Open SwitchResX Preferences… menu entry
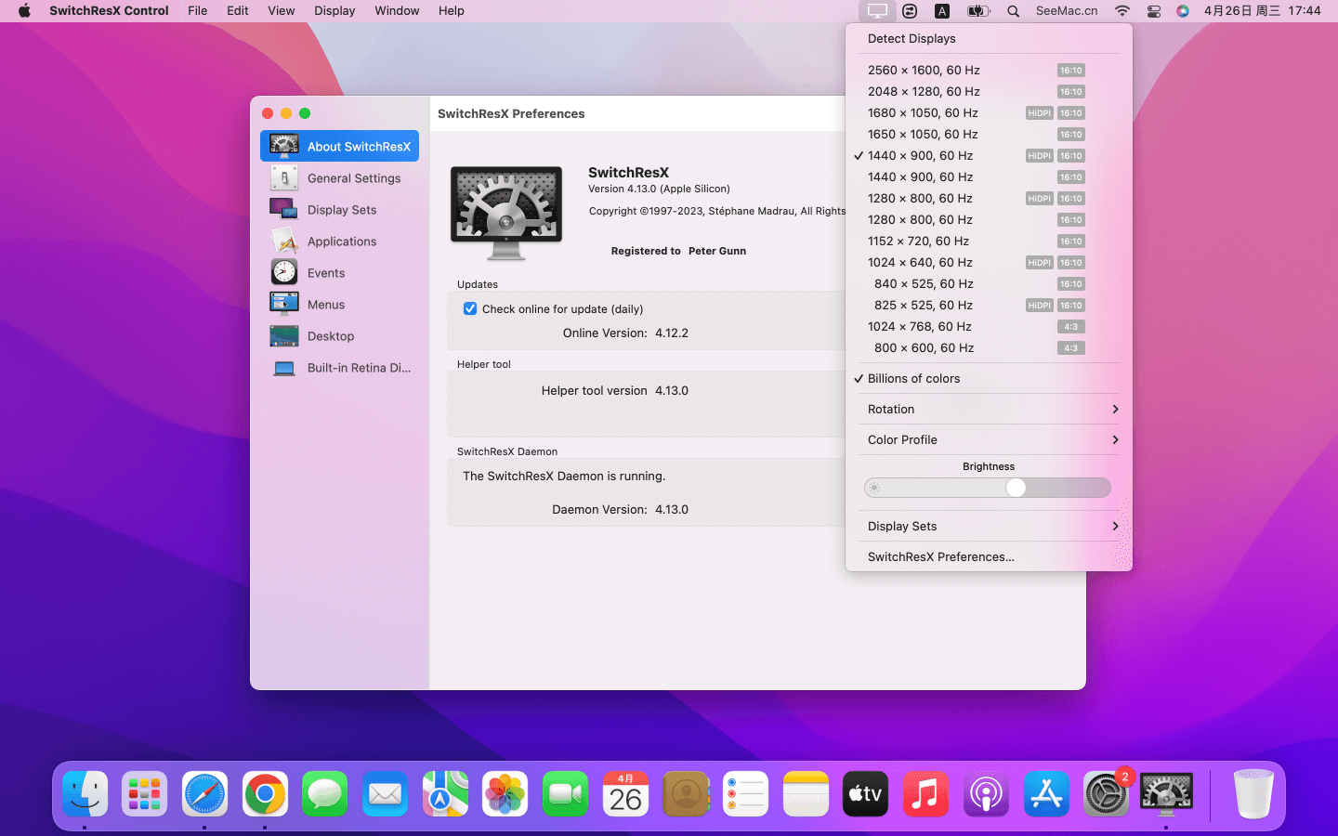This screenshot has height=836, width=1338. (989, 556)
